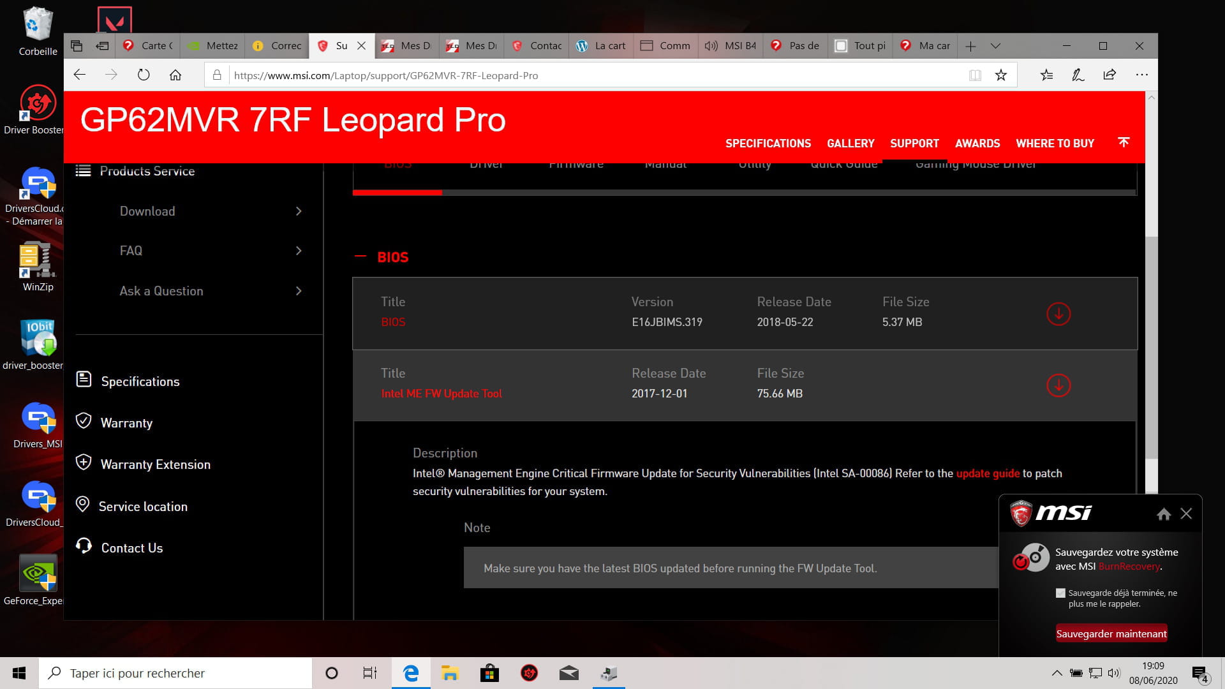Check 'Sauvegarde déjà terminée' checkbox
Image resolution: width=1225 pixels, height=689 pixels.
[1060, 593]
